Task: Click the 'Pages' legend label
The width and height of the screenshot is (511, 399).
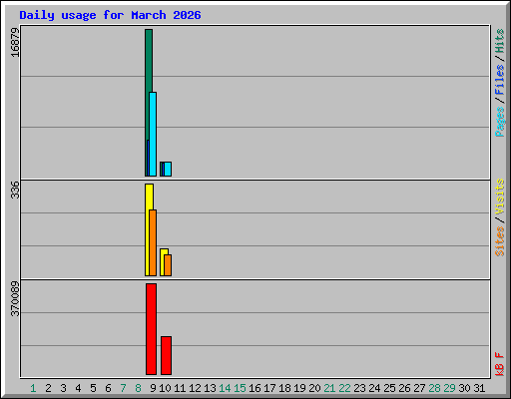Action: click(x=499, y=122)
